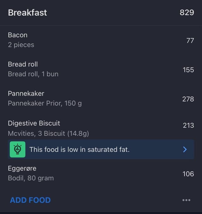Open the low in saturated fat message
The height and width of the screenshot is (214, 202).
click(80, 149)
